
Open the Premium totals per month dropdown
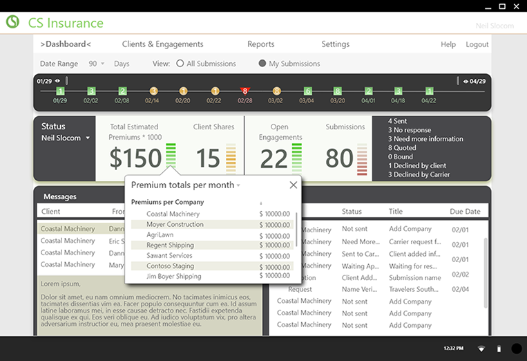tap(238, 185)
